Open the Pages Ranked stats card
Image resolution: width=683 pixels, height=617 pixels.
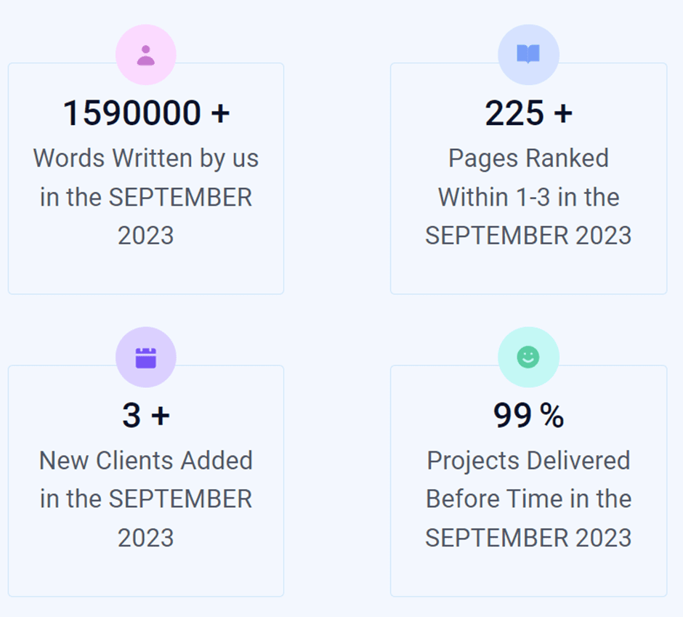528,179
